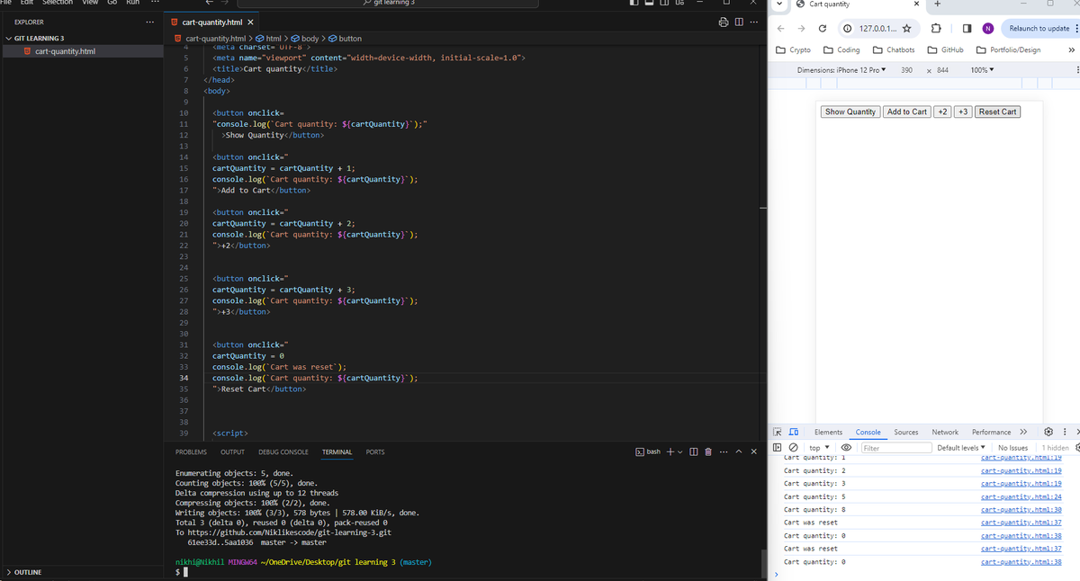The height and width of the screenshot is (581, 1080).
Task: Split the terminal panel
Action: 694,451
